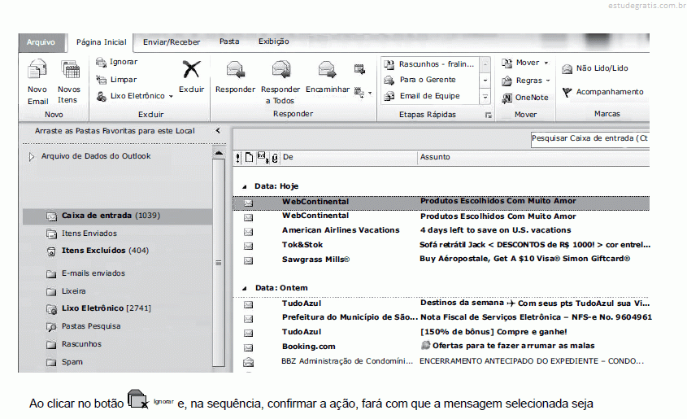Click envelope icon of Booking.com message
The width and height of the screenshot is (687, 419).
249,347
